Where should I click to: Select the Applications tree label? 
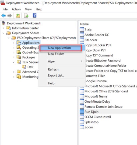tap(31, 43)
